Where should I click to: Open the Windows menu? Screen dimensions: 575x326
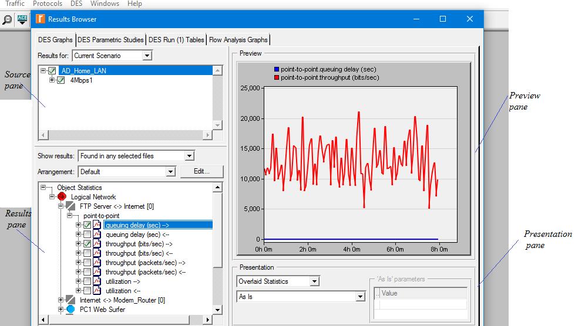[105, 4]
